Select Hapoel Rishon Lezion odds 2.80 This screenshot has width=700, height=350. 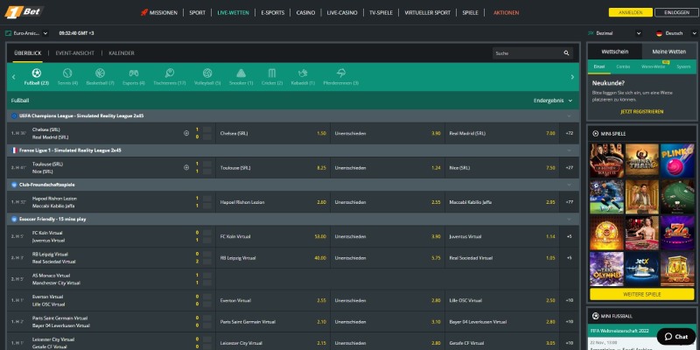(273, 202)
